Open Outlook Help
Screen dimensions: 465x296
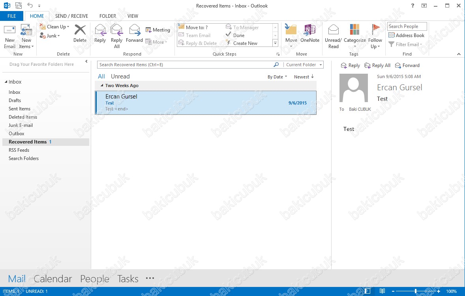tap(412, 6)
